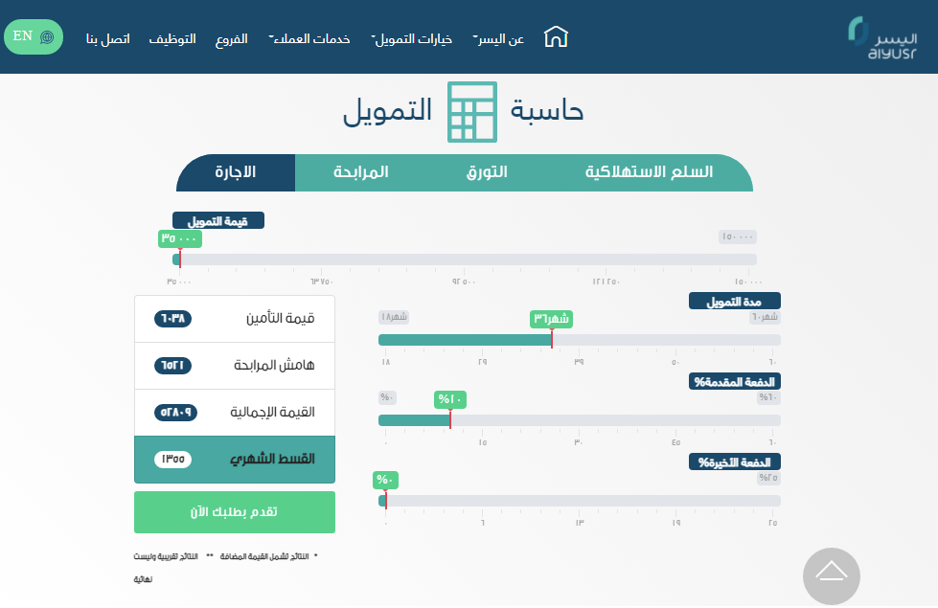The height and width of the screenshot is (608, 938).
Task: Switch to the الاجارة tab
Action: pyautogui.click(x=236, y=172)
